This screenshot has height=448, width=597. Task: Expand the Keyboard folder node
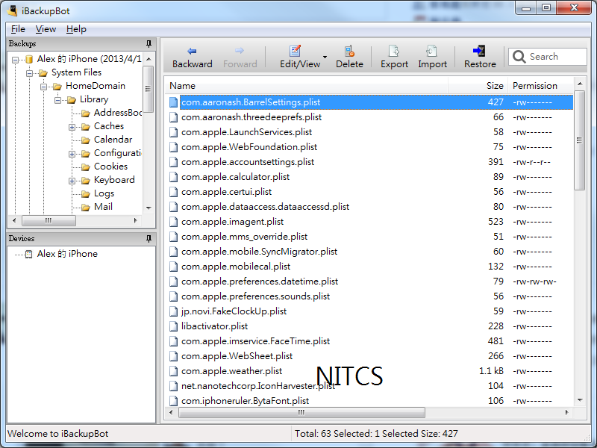pyautogui.click(x=72, y=181)
